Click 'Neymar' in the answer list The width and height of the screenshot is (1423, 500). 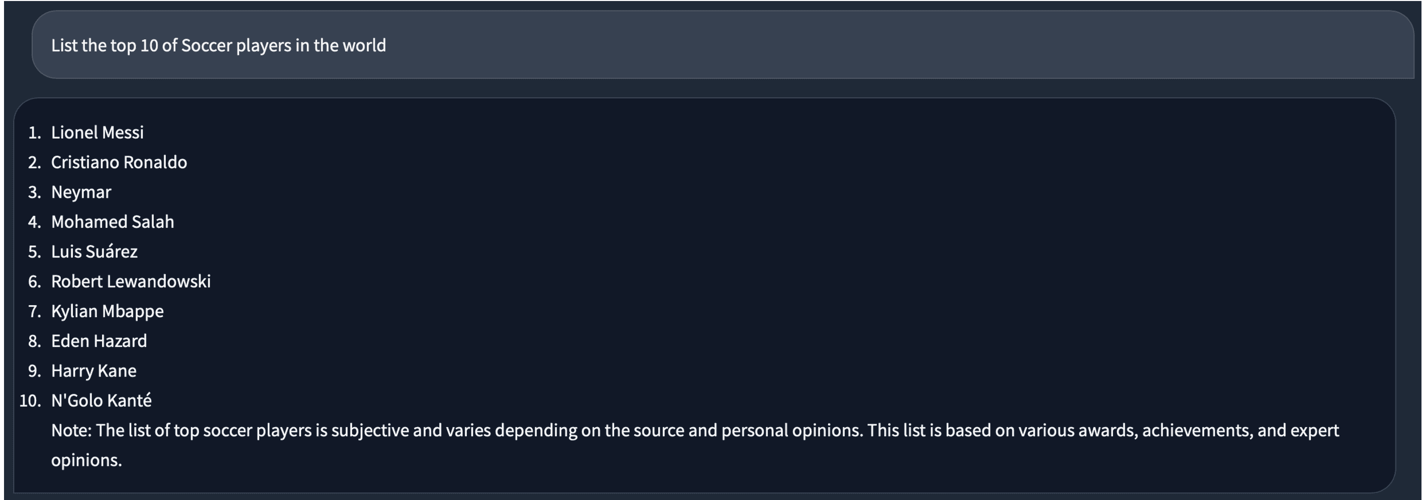[x=81, y=192]
